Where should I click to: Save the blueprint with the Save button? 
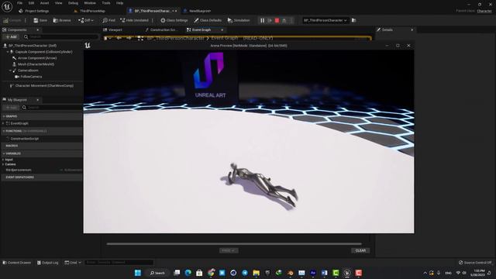(40, 20)
